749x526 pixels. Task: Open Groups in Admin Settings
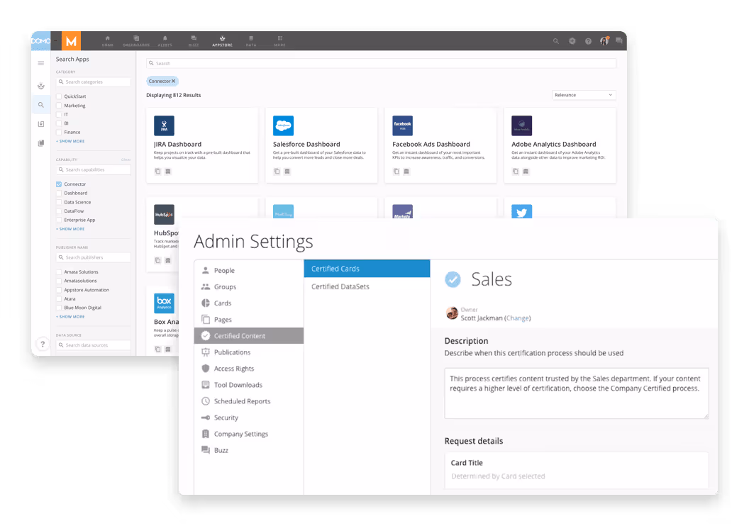click(x=249, y=287)
